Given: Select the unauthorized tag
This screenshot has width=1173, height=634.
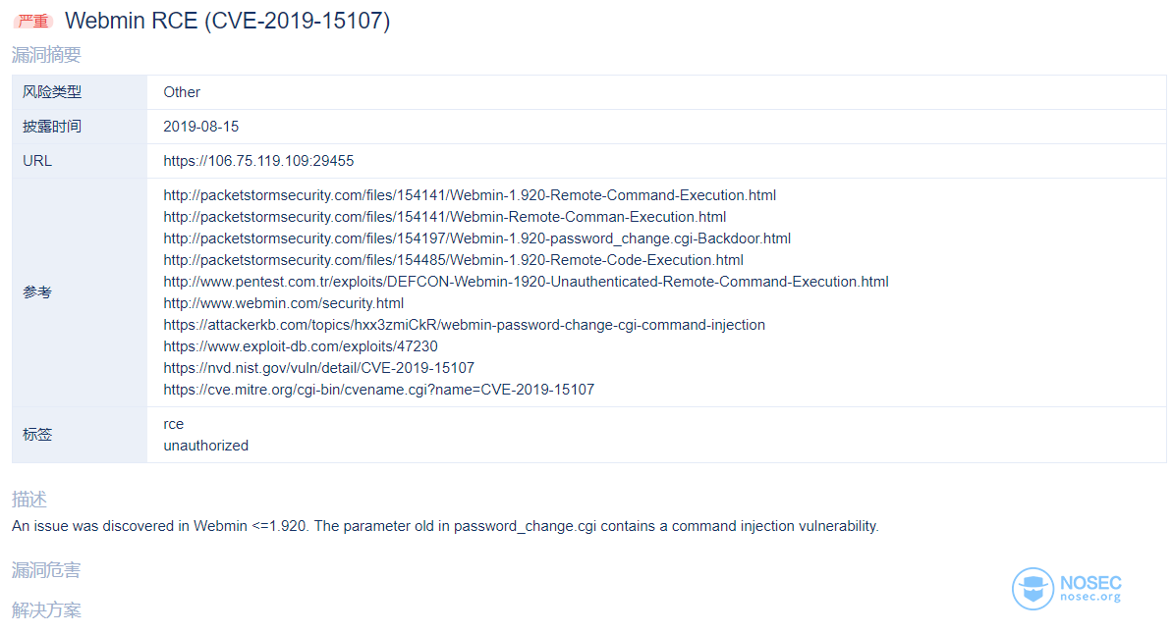Looking at the screenshot, I should pyautogui.click(x=205, y=447).
